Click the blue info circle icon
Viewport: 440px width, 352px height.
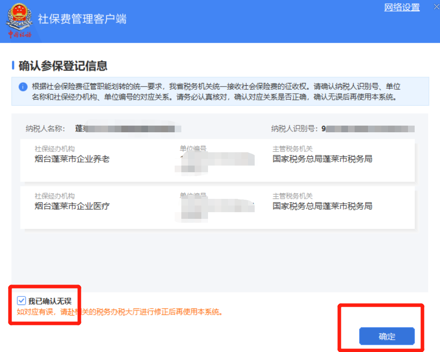(23, 87)
